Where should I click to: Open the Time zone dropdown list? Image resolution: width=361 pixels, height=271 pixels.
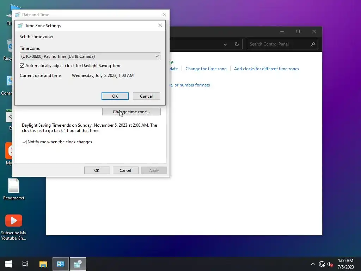coord(90,56)
